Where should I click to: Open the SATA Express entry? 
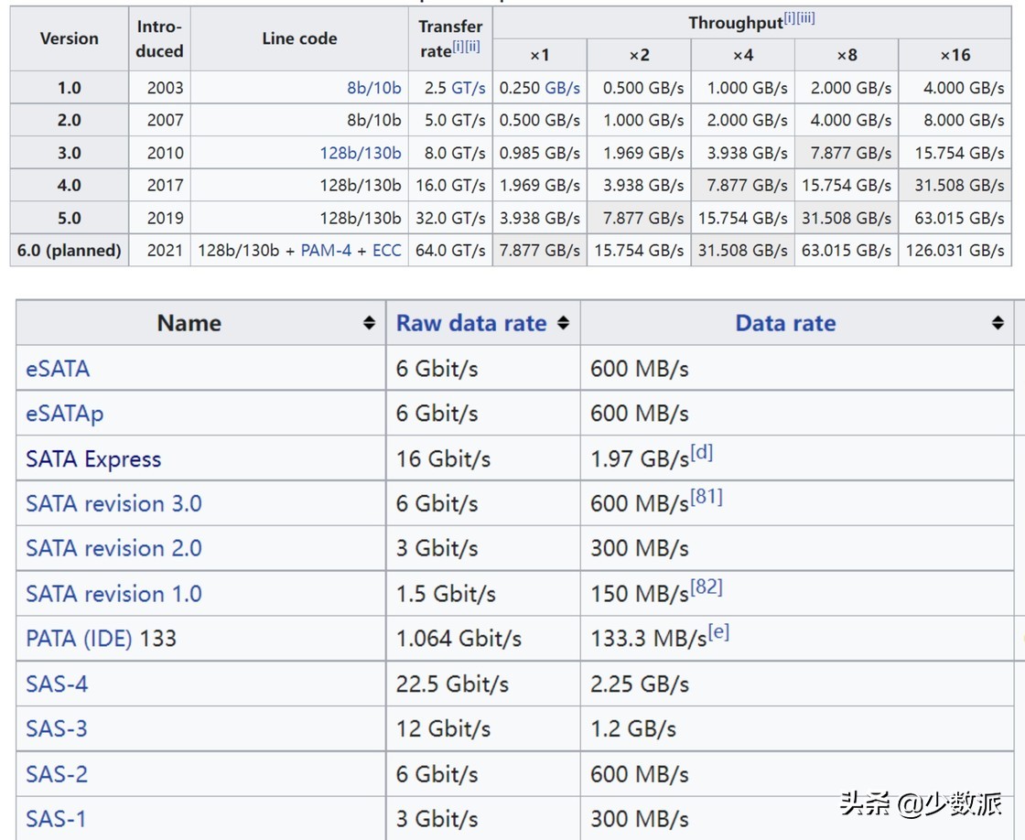(93, 459)
